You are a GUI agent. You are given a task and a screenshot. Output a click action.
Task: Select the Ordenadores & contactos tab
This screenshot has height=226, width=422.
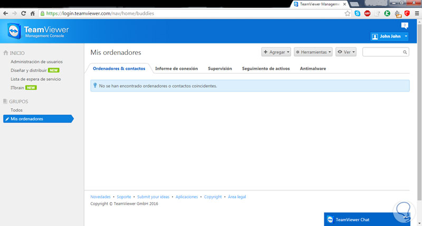(x=119, y=69)
